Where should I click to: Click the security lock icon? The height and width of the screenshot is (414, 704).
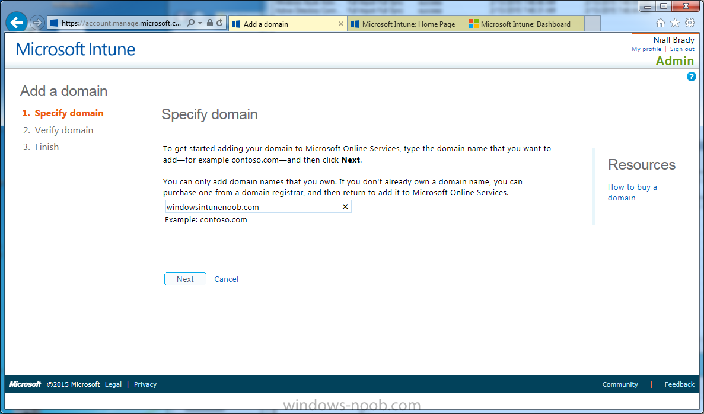(210, 23)
